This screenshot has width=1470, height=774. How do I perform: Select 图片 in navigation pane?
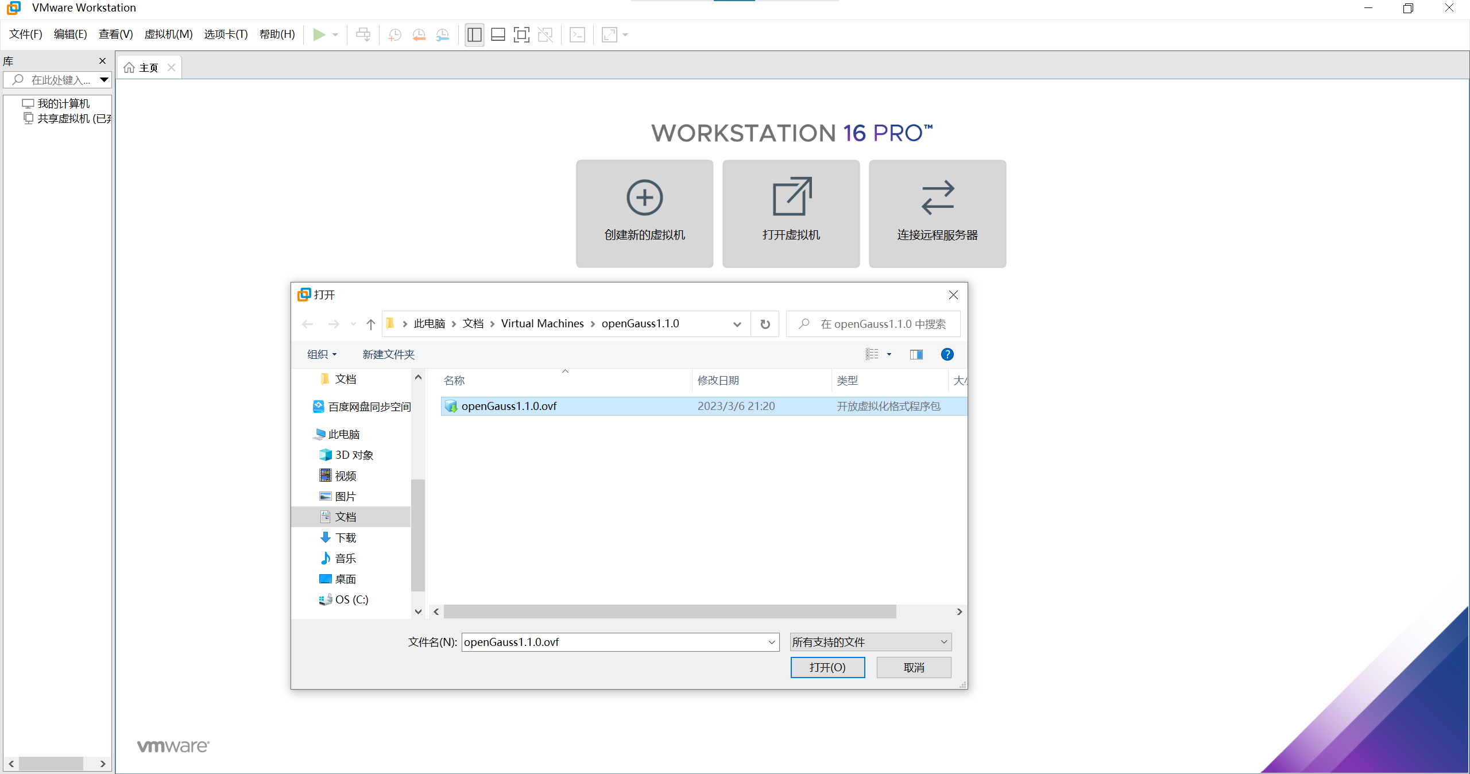[338, 496]
